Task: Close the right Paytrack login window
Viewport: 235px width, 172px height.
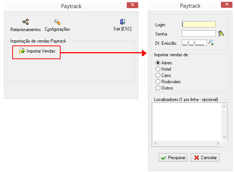Action: coord(227,5)
